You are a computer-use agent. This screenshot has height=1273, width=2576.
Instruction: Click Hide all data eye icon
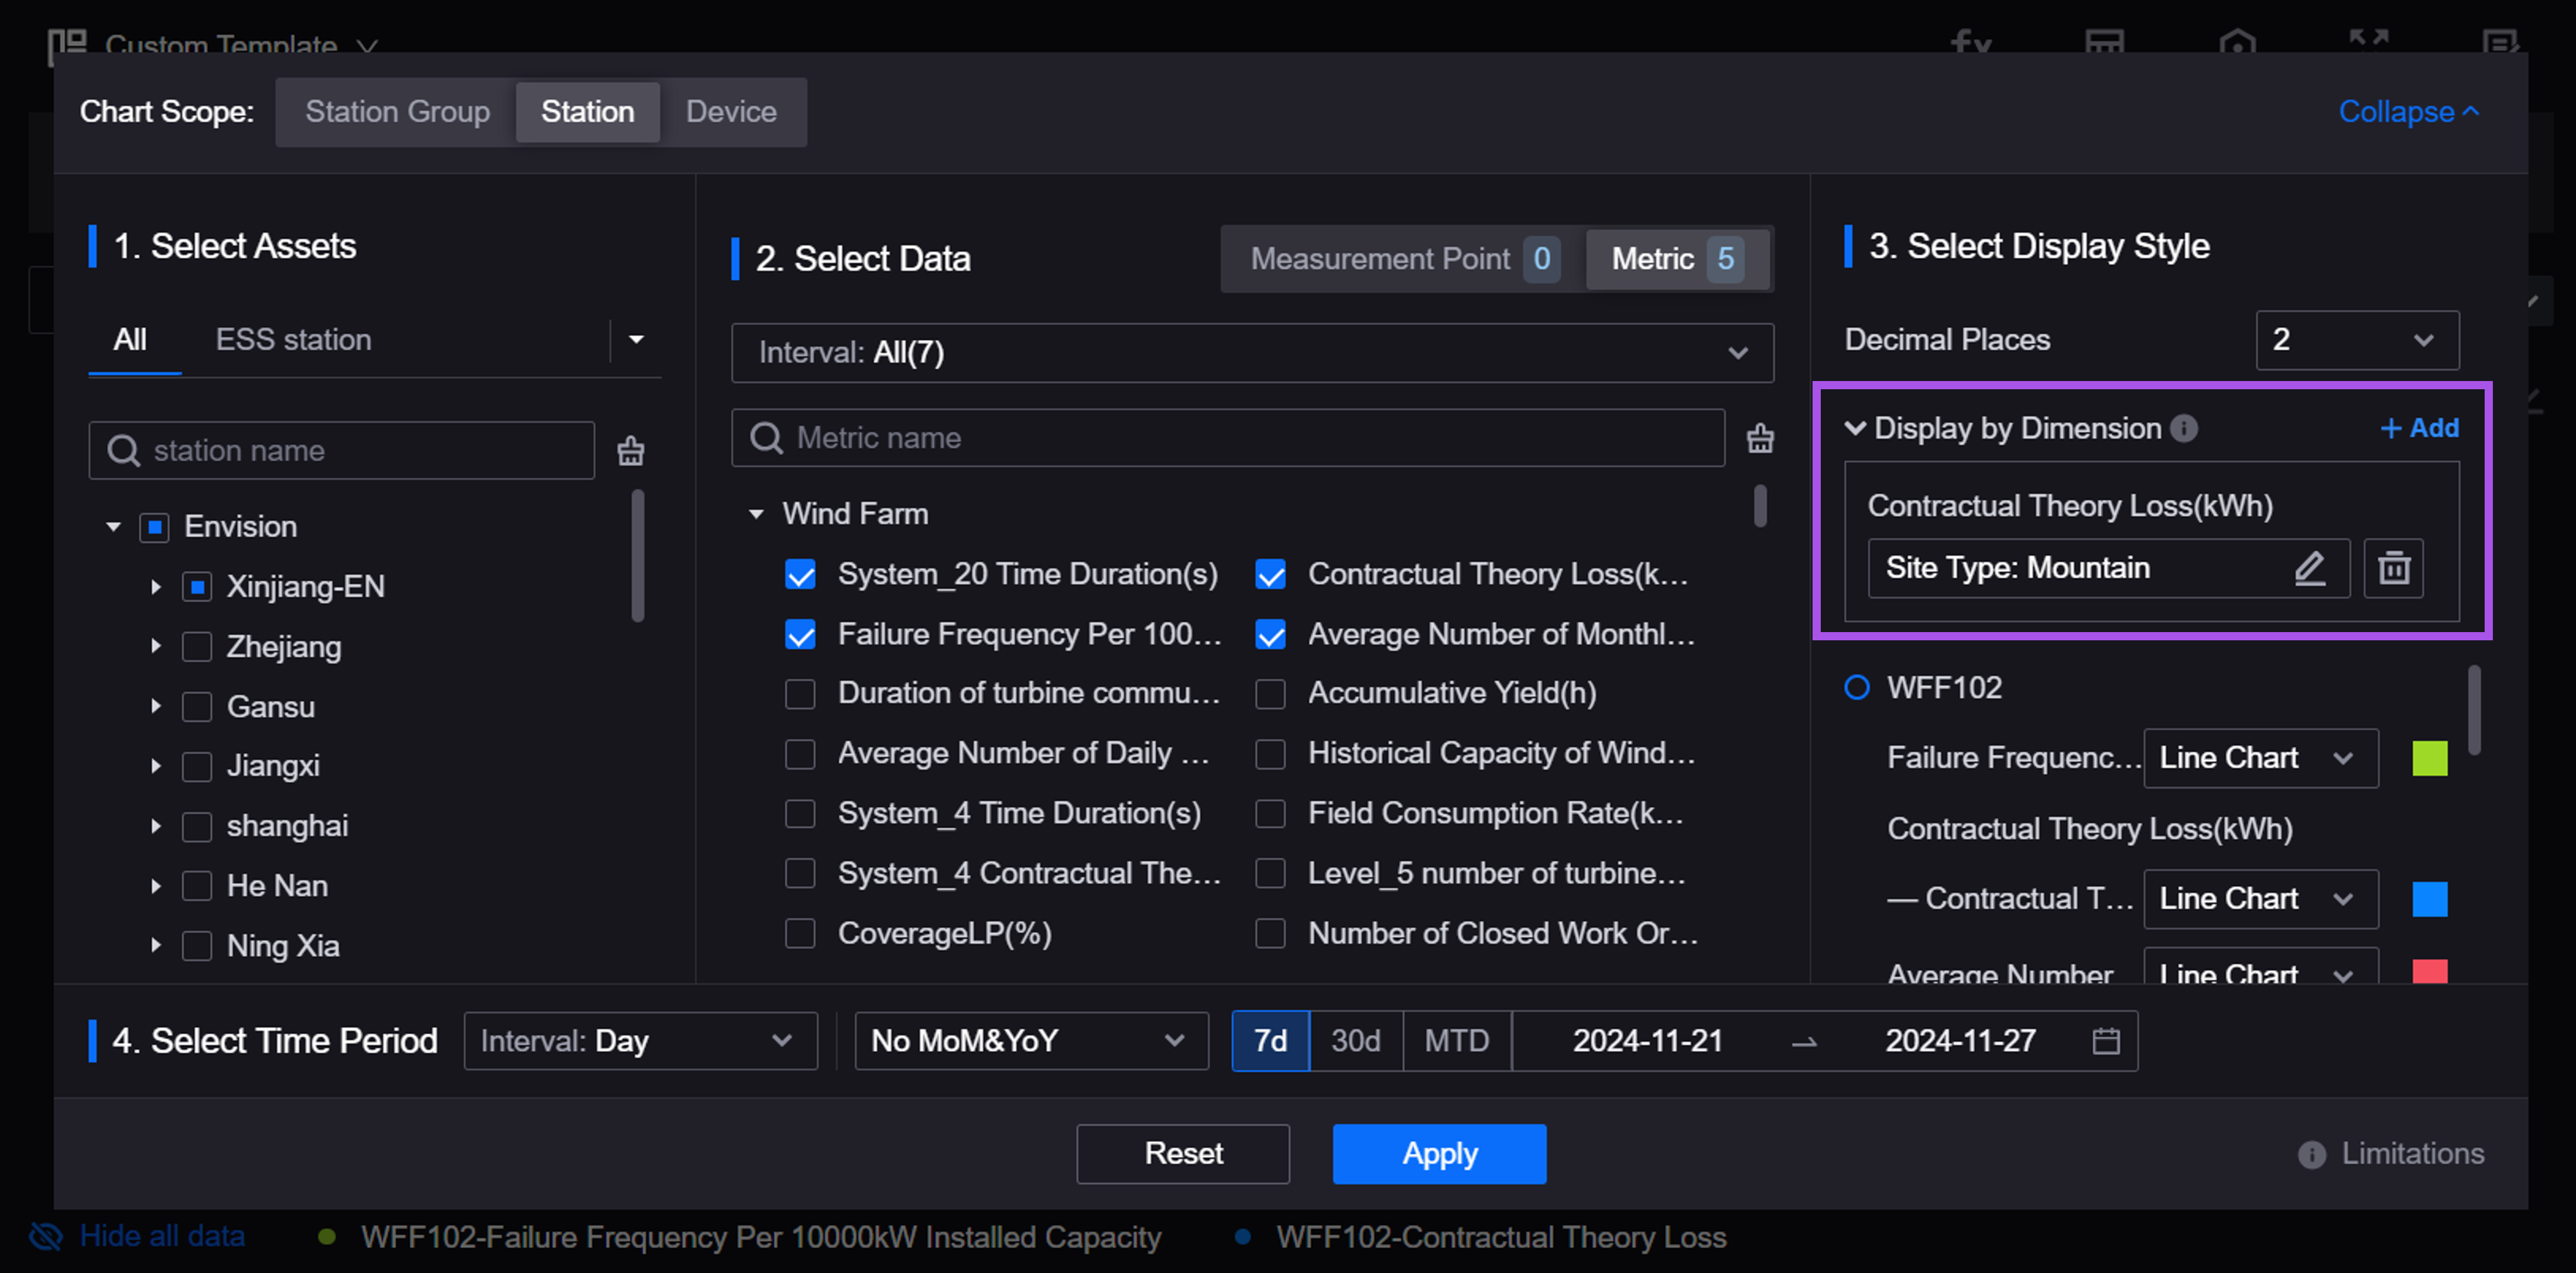[x=46, y=1236]
